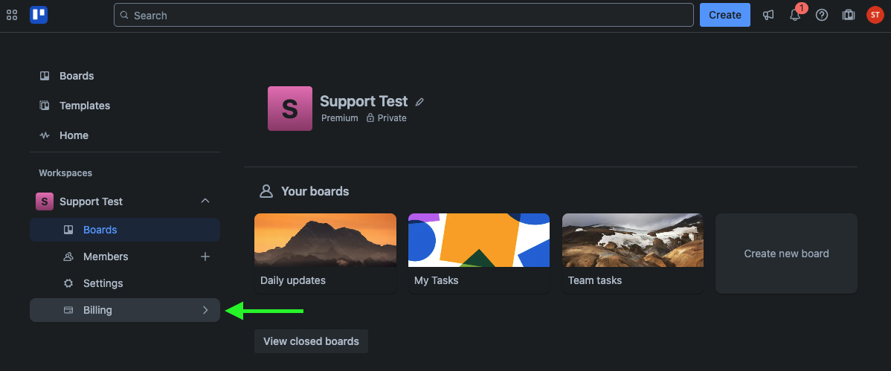The width and height of the screenshot is (891, 371).
Task: Click the briefcase icon in header
Action: (x=849, y=16)
